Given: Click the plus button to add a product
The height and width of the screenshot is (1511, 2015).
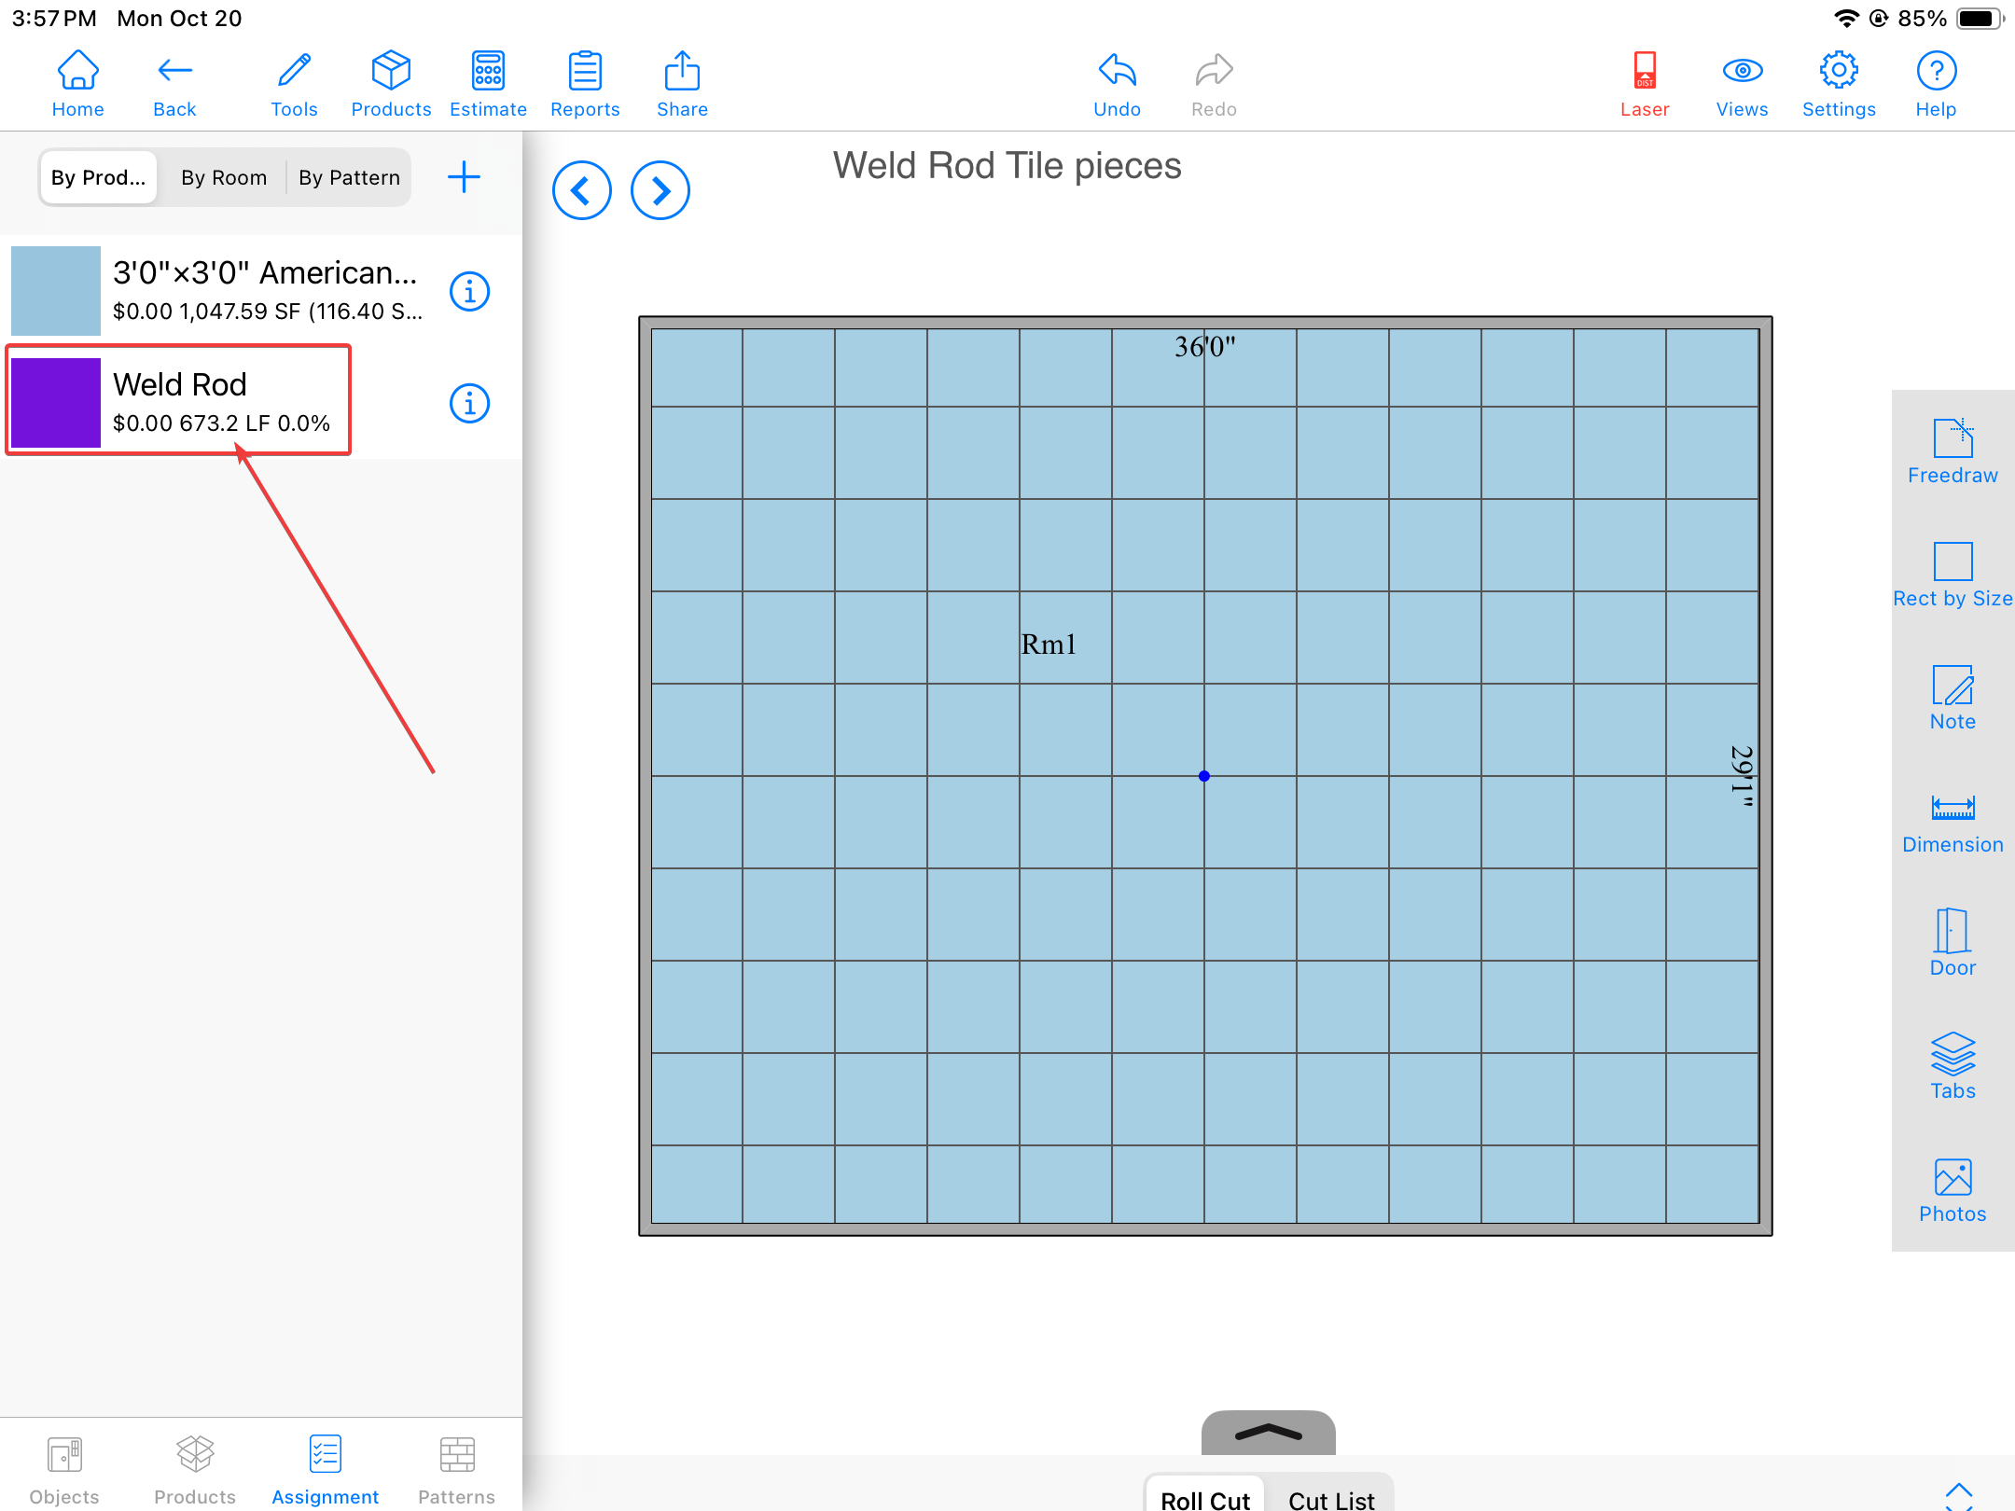Looking at the screenshot, I should tap(464, 177).
